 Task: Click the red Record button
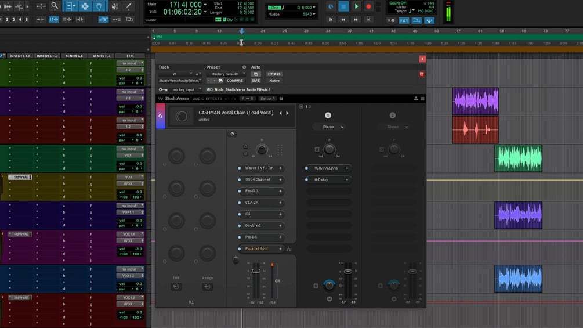coord(368,6)
